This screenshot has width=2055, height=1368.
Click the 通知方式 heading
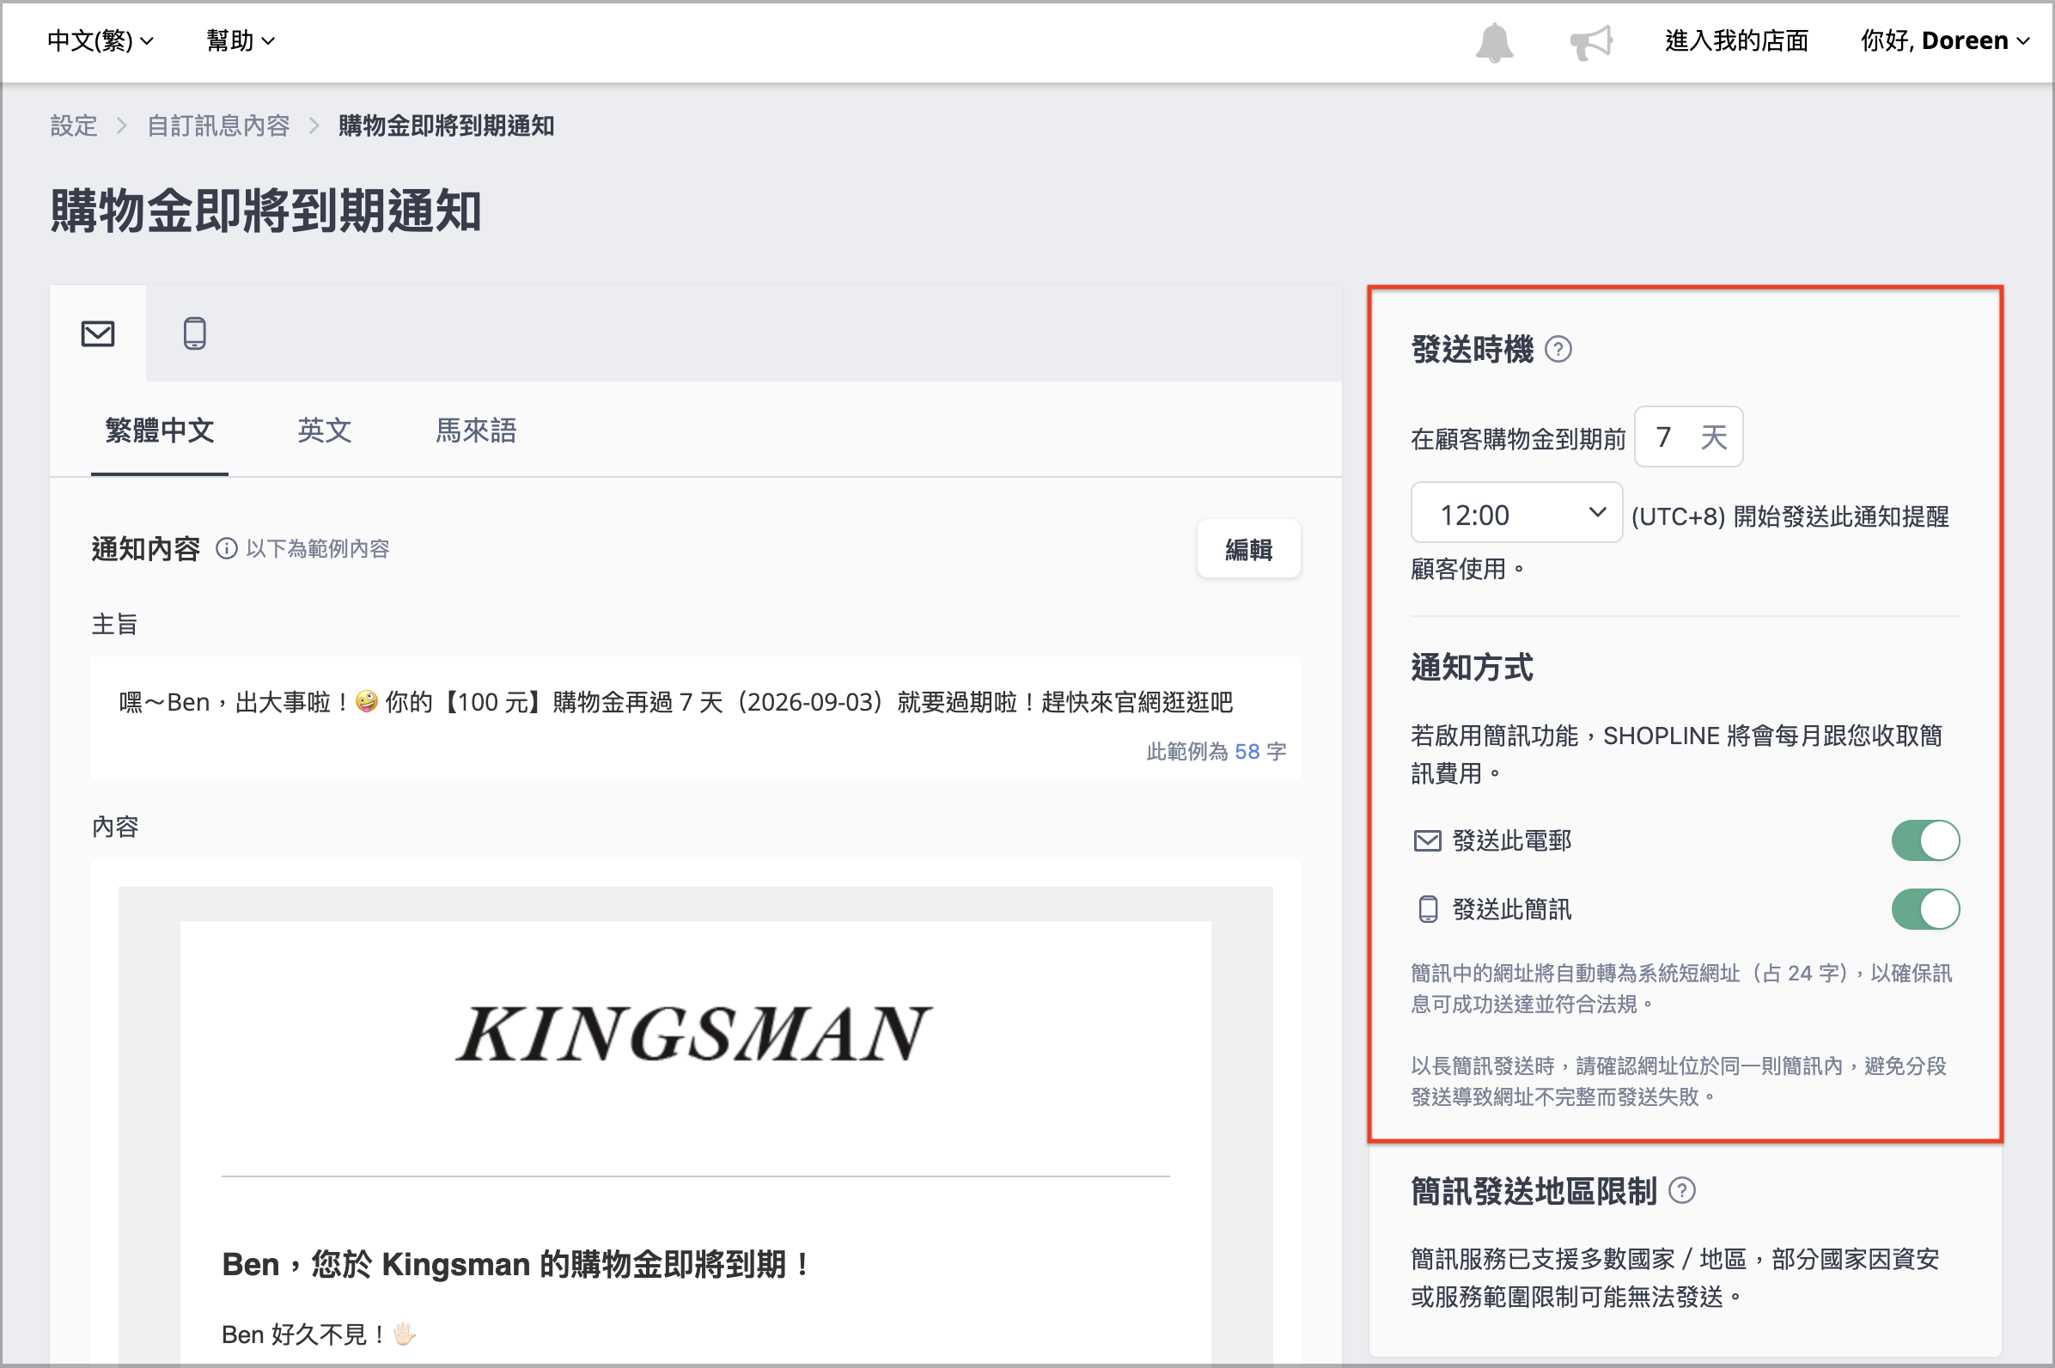pyautogui.click(x=1472, y=669)
